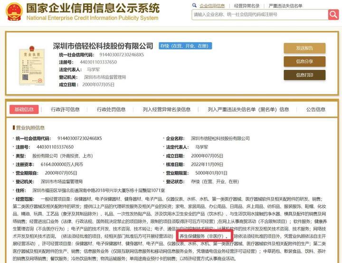Click the 类型 value 股份有限公司（外商投资、上市）
The image size is (342, 263).
pyautogui.click(x=63, y=156)
